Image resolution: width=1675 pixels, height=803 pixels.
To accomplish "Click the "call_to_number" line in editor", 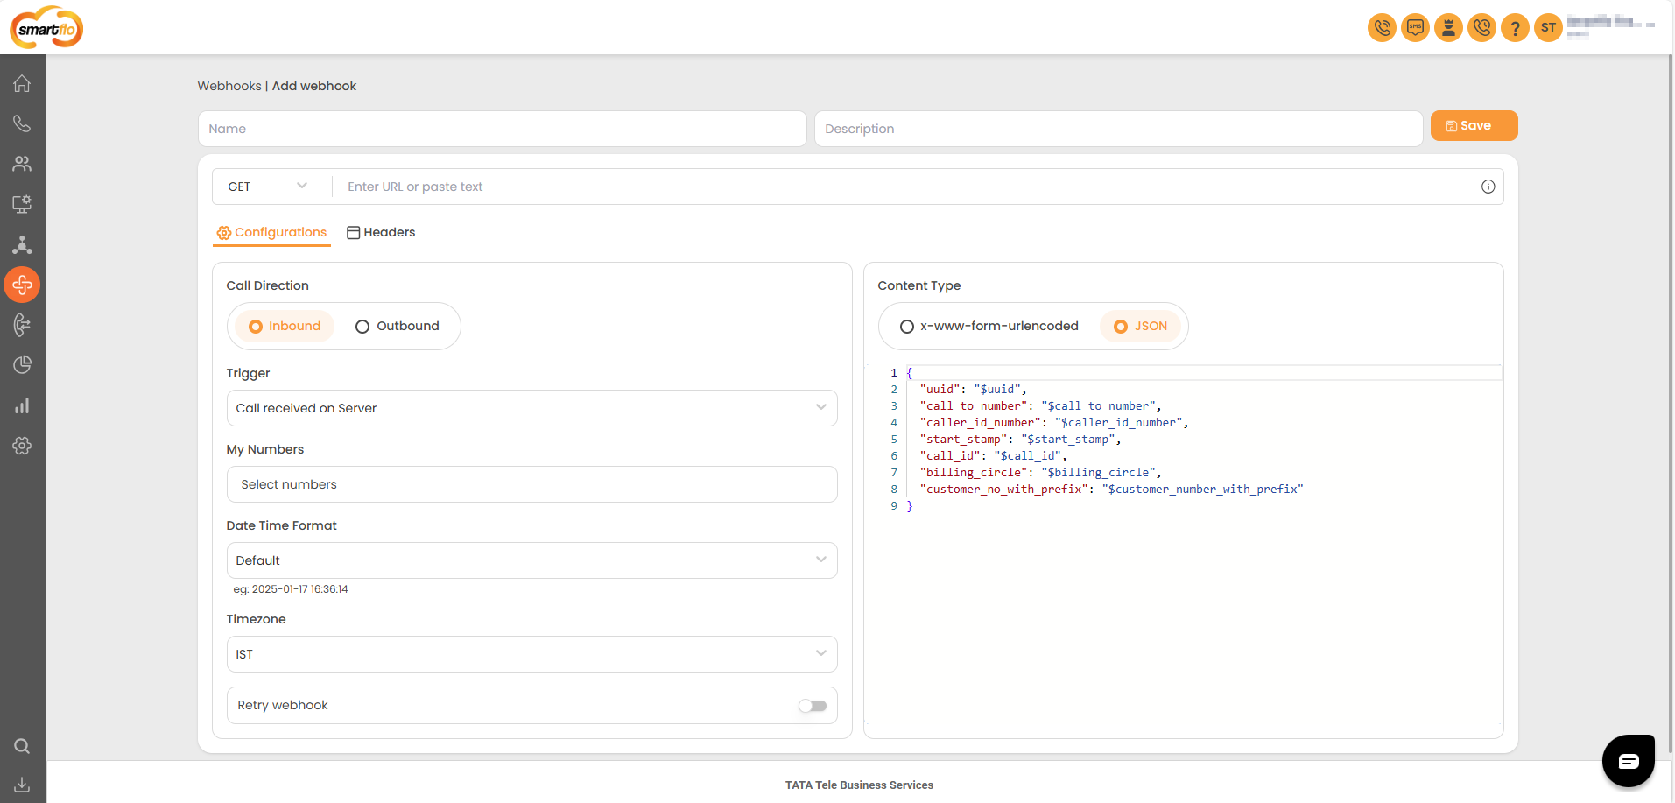I will point(1041,406).
